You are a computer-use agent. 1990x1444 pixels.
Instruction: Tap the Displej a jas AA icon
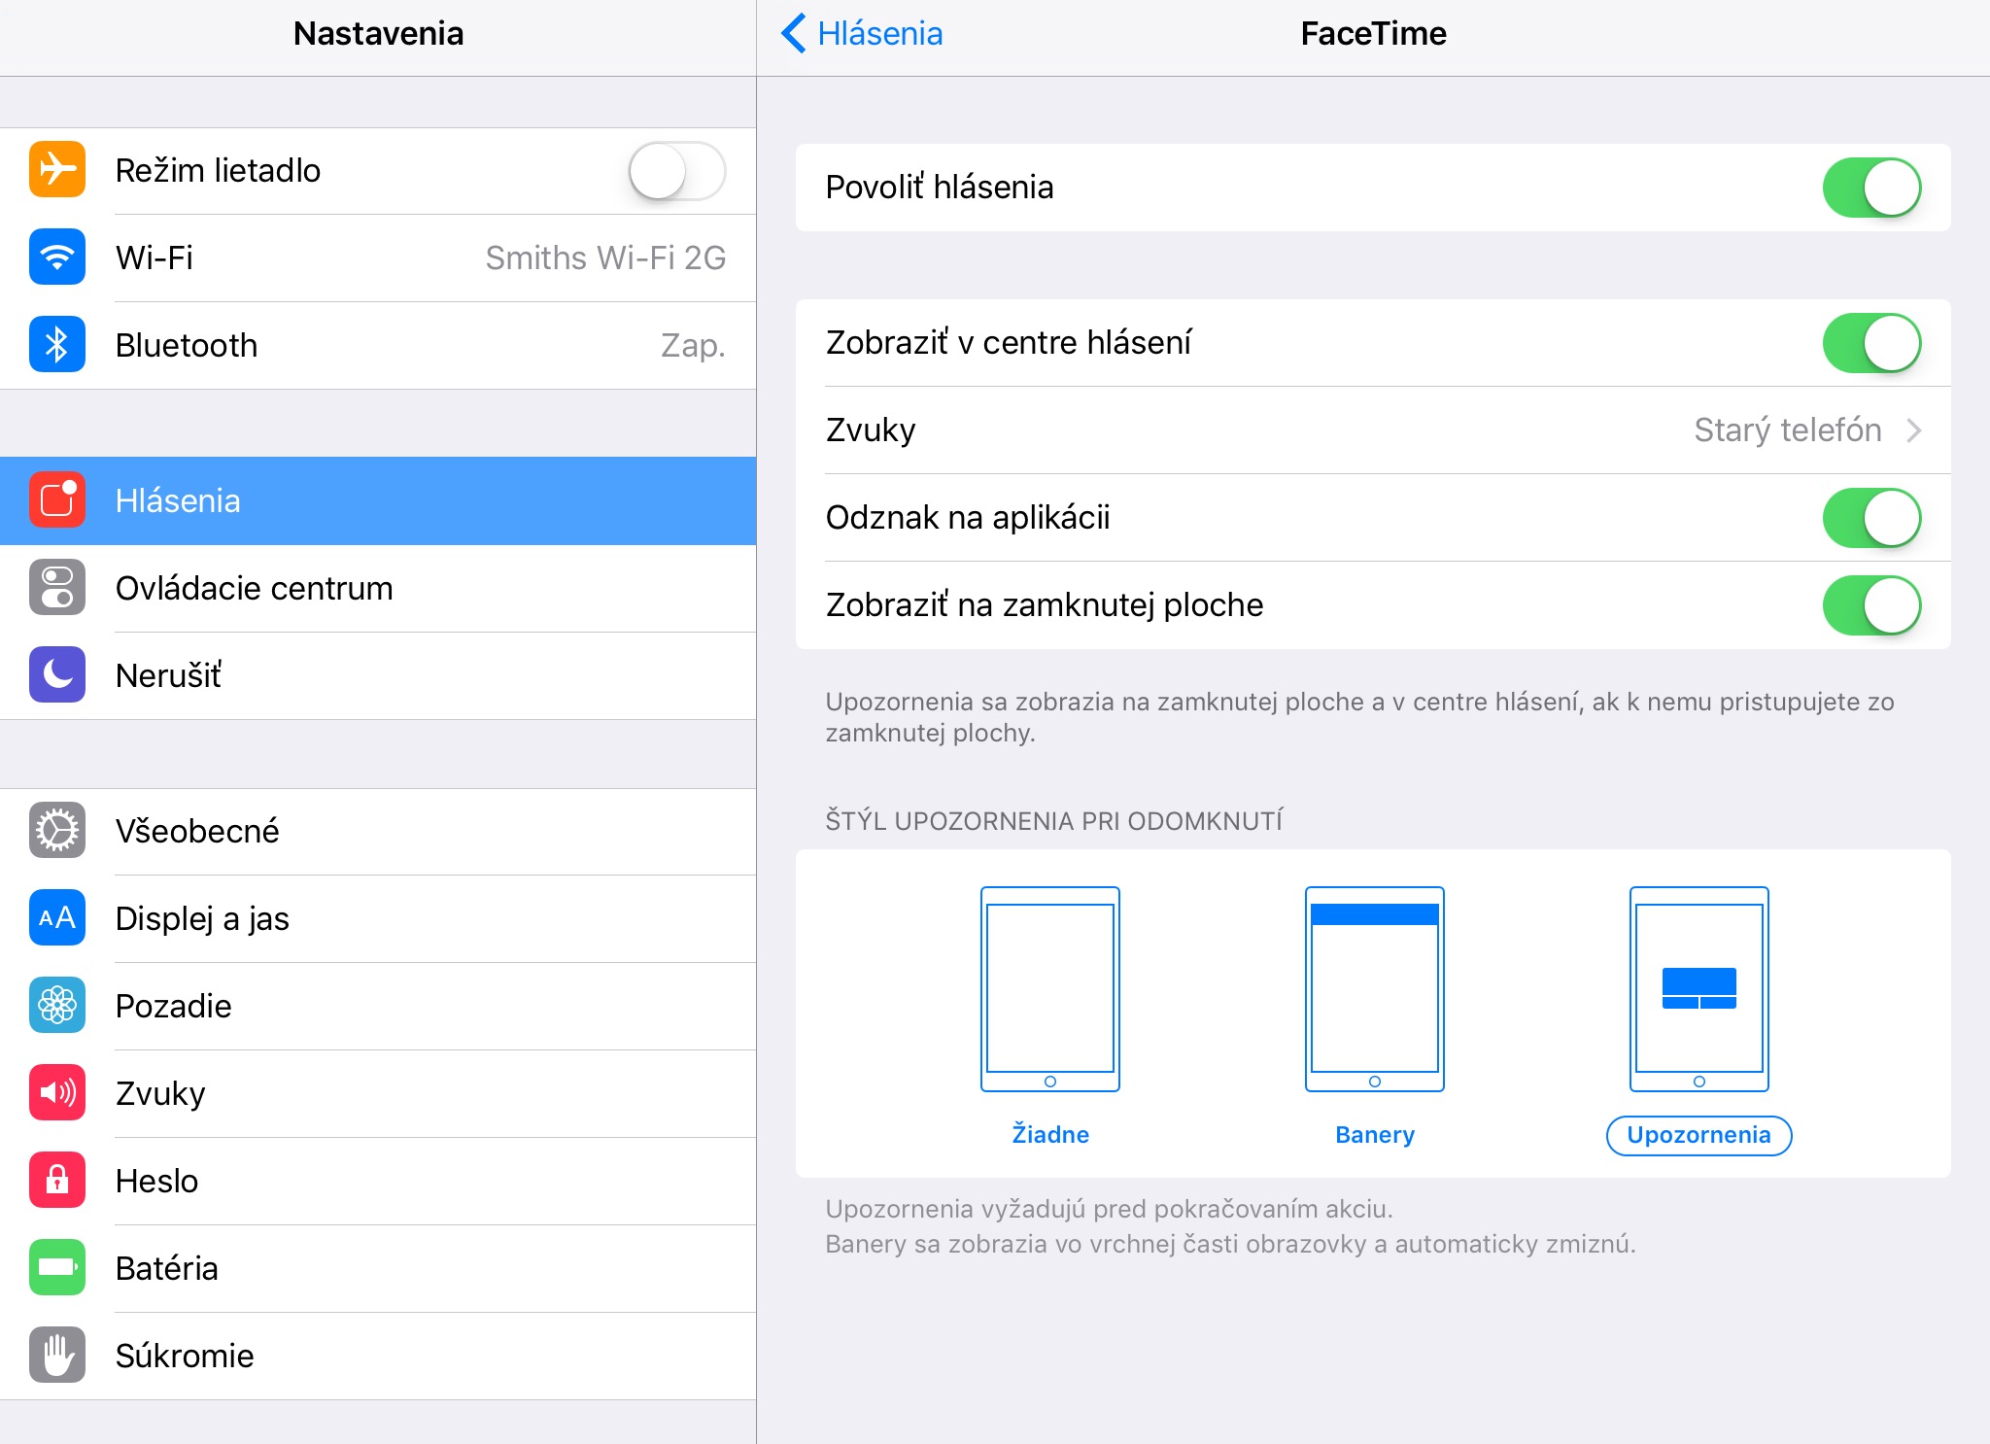click(57, 918)
